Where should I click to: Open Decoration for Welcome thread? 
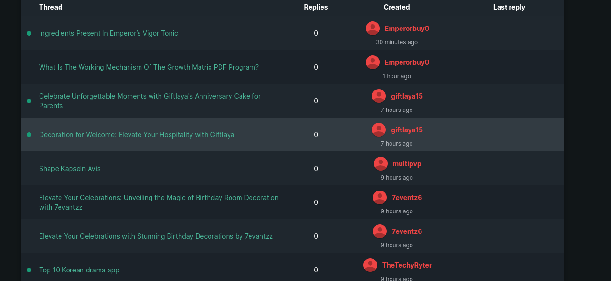tap(137, 135)
